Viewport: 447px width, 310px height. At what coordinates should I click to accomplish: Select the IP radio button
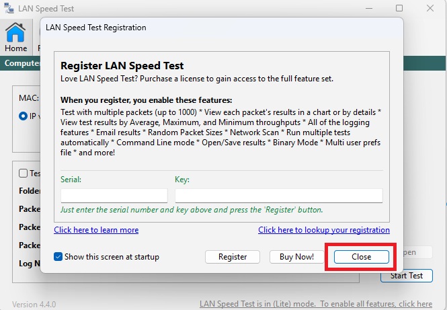click(24, 116)
